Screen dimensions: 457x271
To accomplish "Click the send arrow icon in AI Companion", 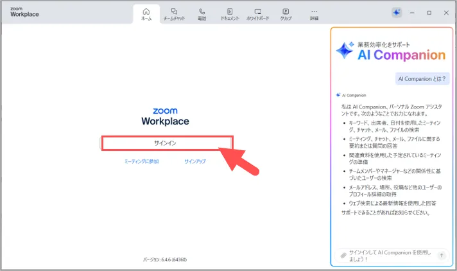I will pyautogui.click(x=442, y=256).
